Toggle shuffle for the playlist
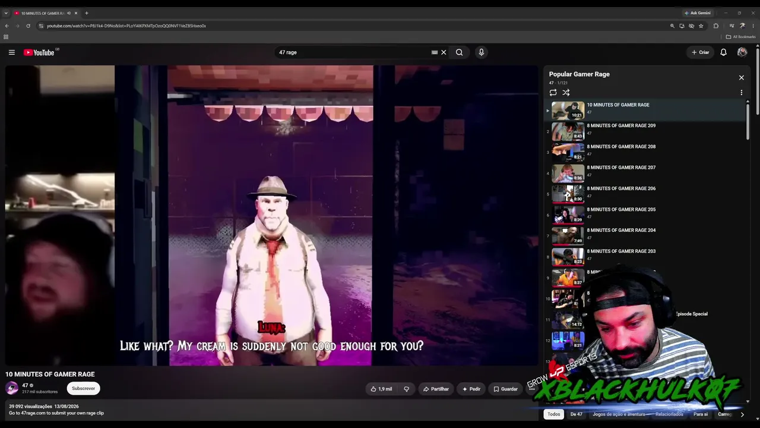This screenshot has height=428, width=760. [566, 93]
